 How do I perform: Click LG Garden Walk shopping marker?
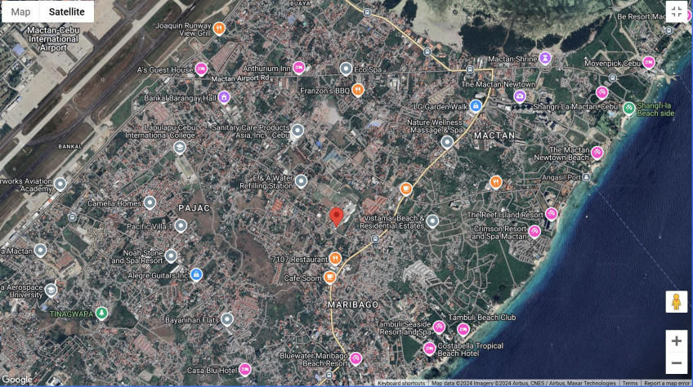(476, 105)
